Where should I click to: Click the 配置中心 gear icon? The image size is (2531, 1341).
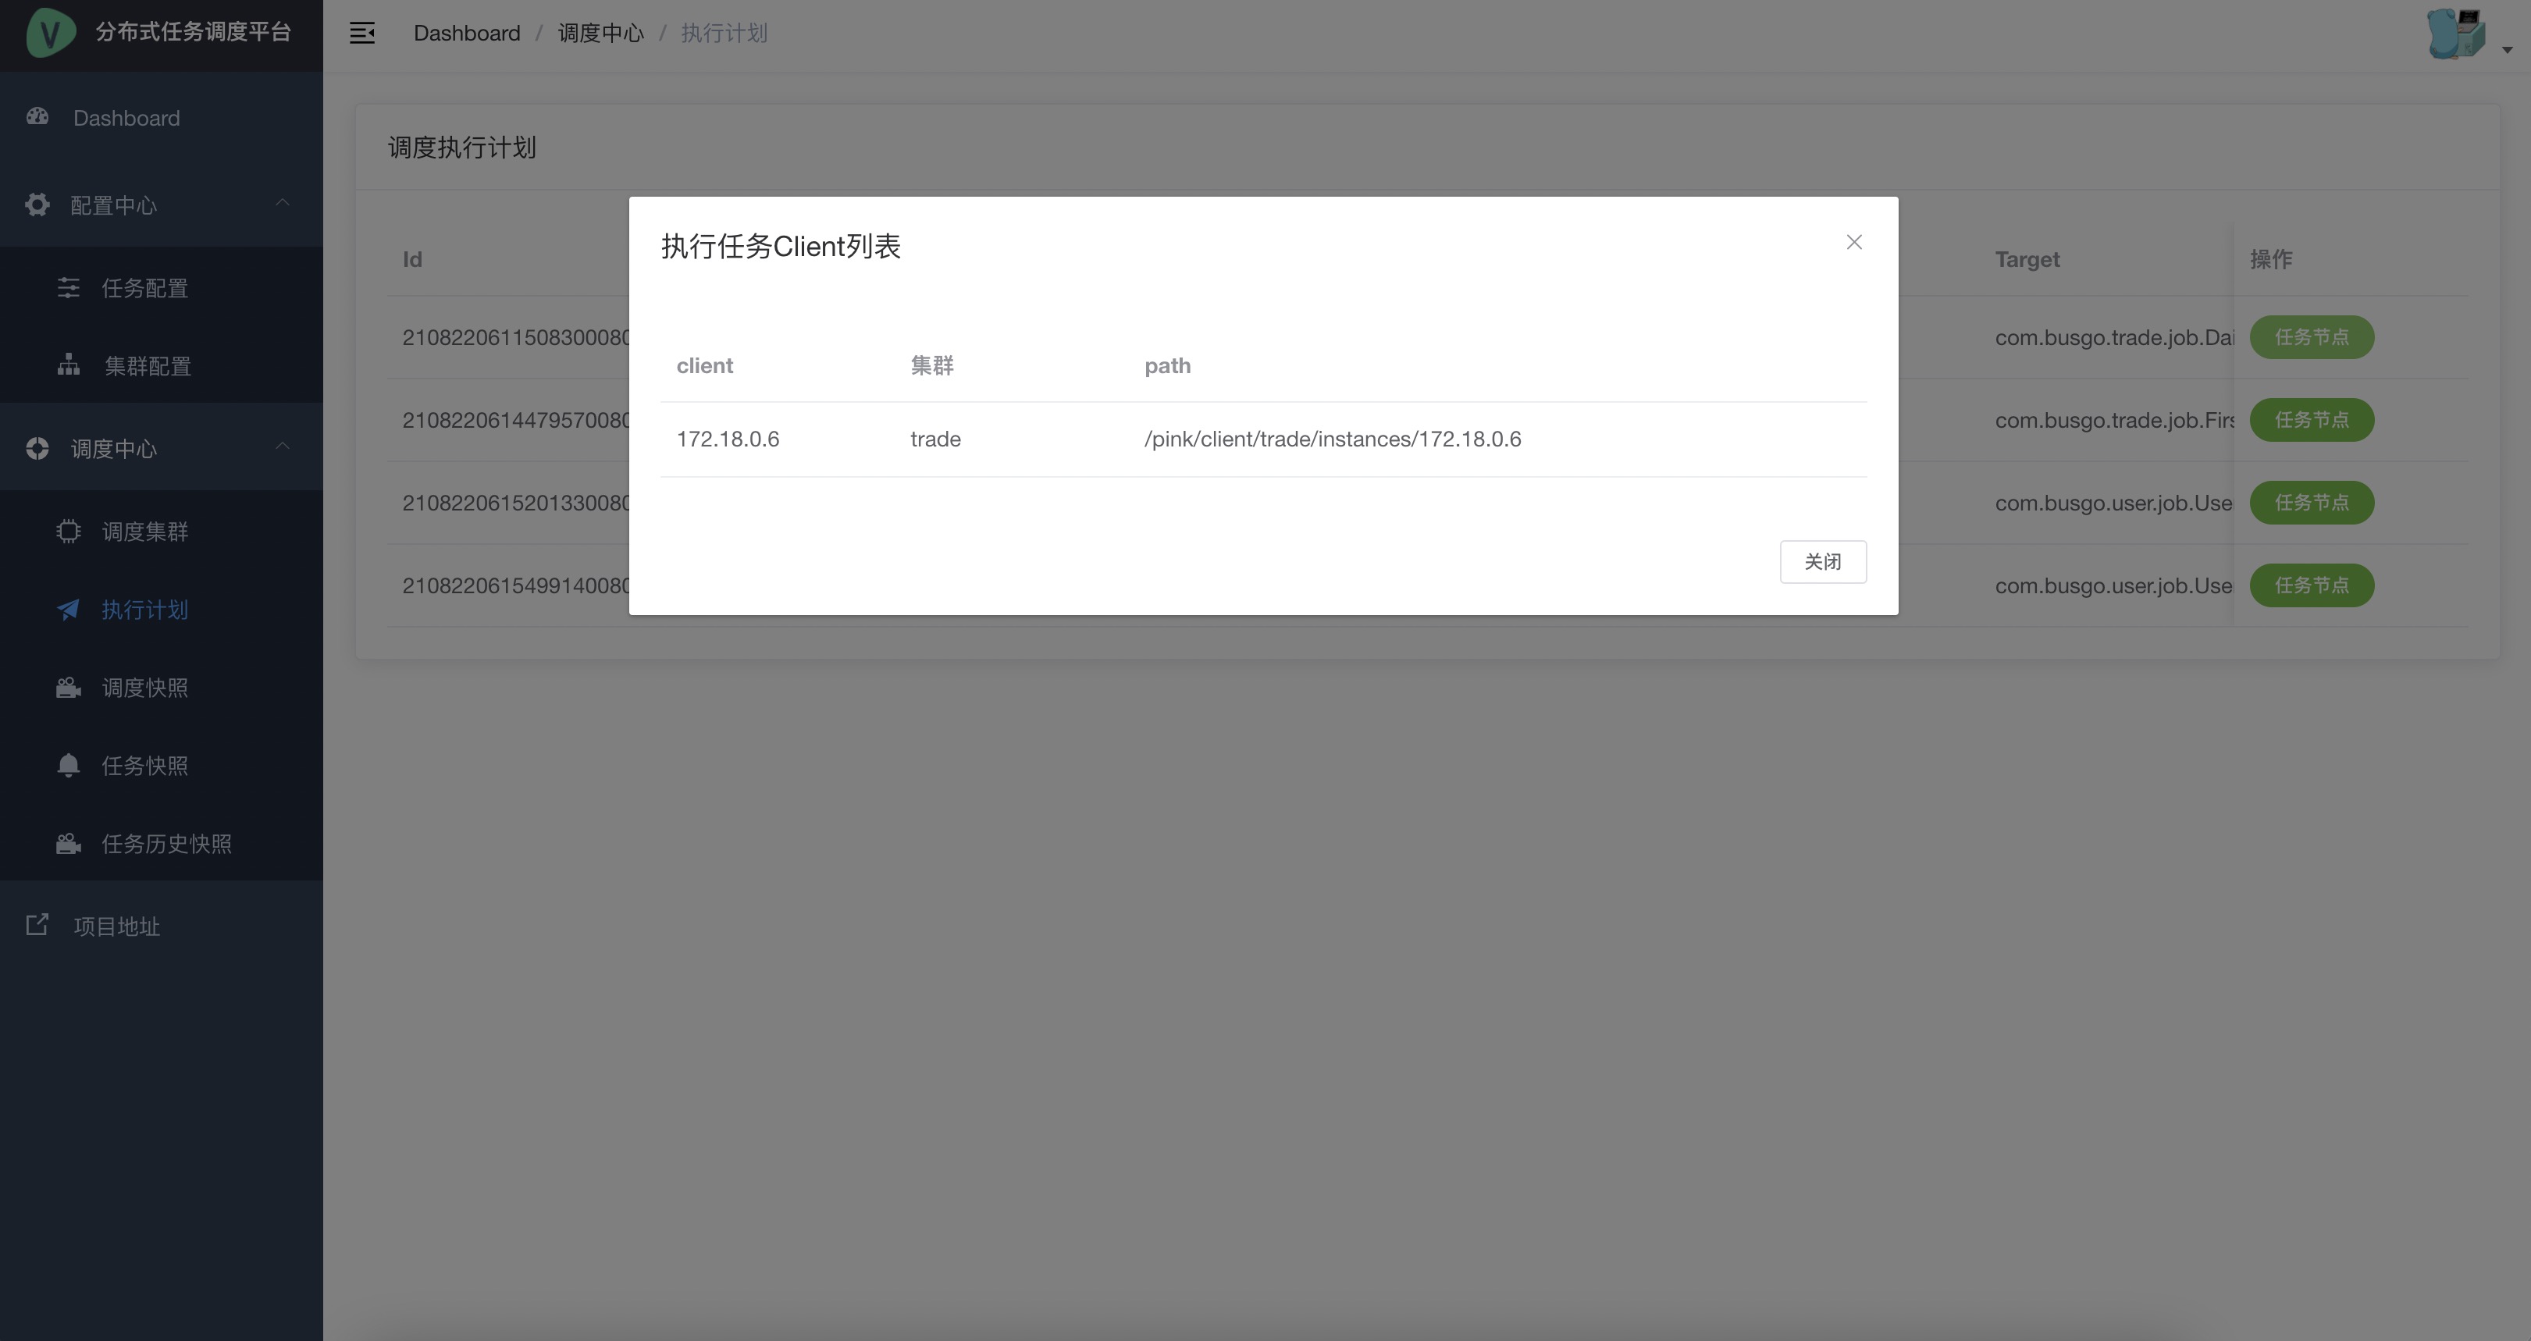click(37, 205)
